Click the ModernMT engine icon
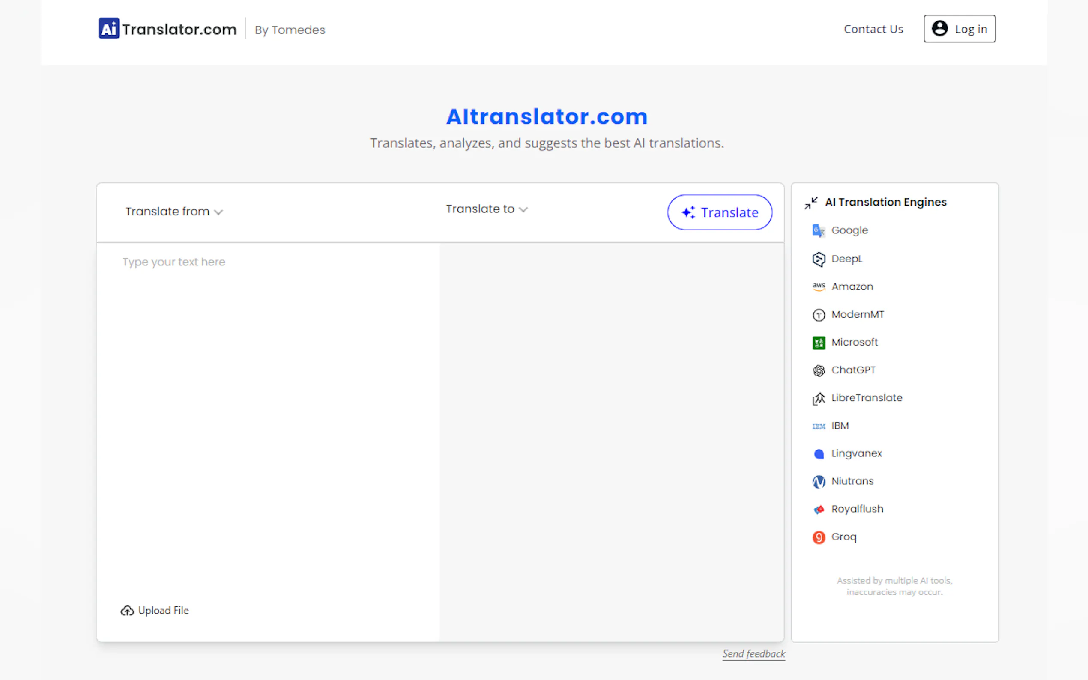The width and height of the screenshot is (1088, 680). [818, 315]
